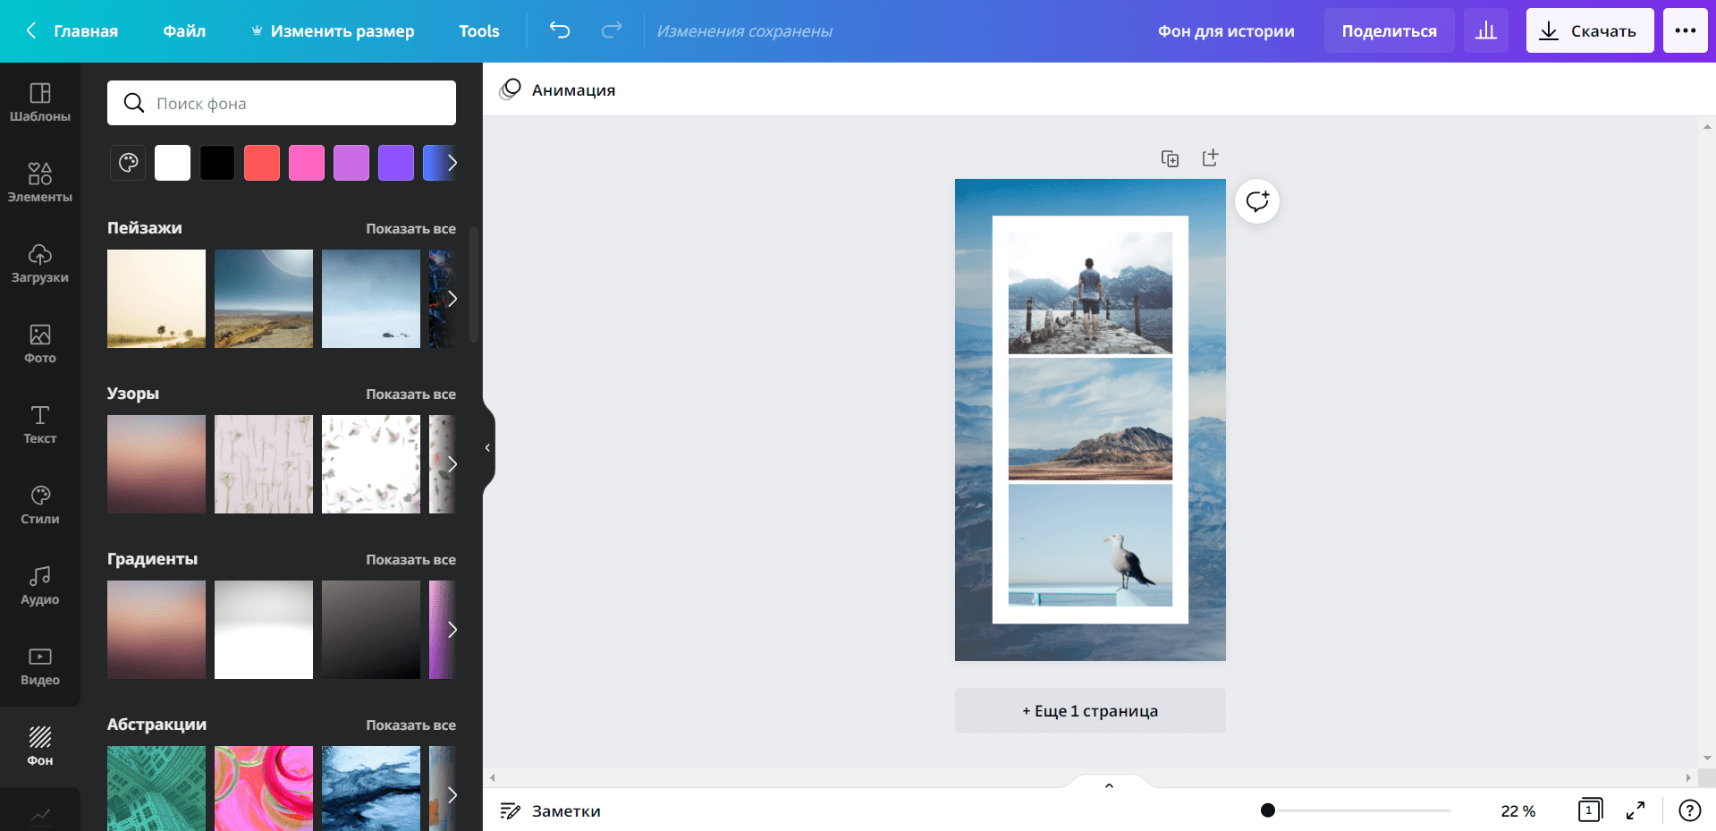Click the Скачать download button
This screenshot has height=831, width=1716.
pyautogui.click(x=1589, y=31)
